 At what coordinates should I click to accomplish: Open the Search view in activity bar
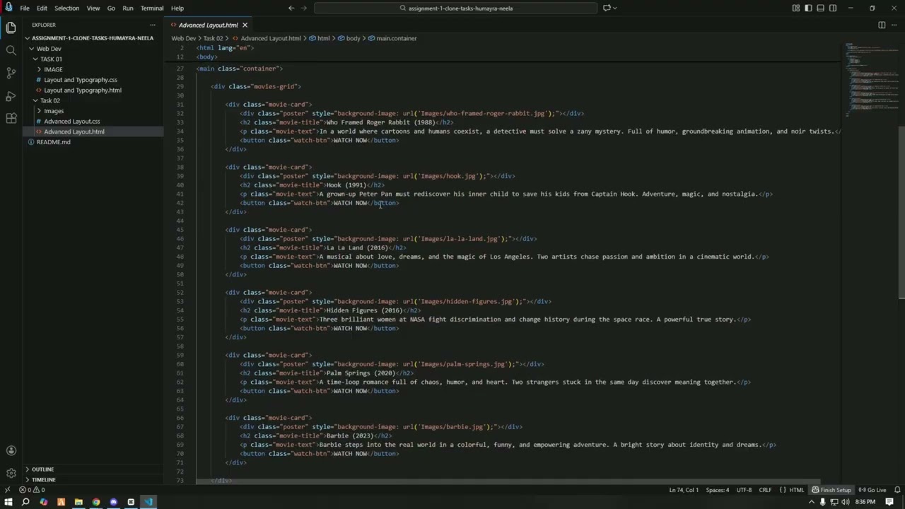(11, 50)
